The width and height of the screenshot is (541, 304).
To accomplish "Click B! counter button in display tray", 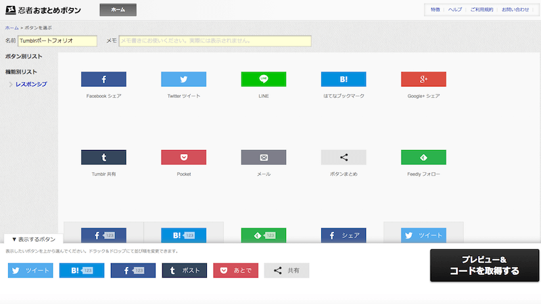I will [x=82, y=271].
